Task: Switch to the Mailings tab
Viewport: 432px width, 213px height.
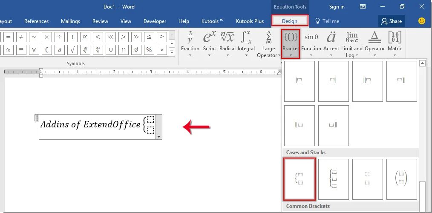Action: point(71,21)
